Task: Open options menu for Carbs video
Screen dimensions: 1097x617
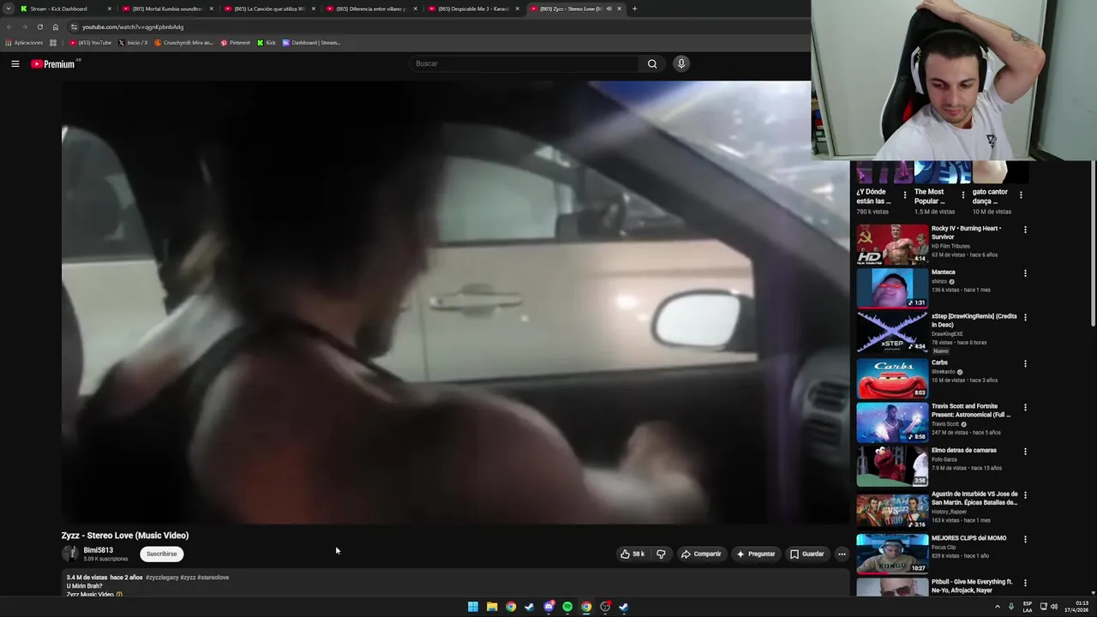Action: tap(1025, 363)
